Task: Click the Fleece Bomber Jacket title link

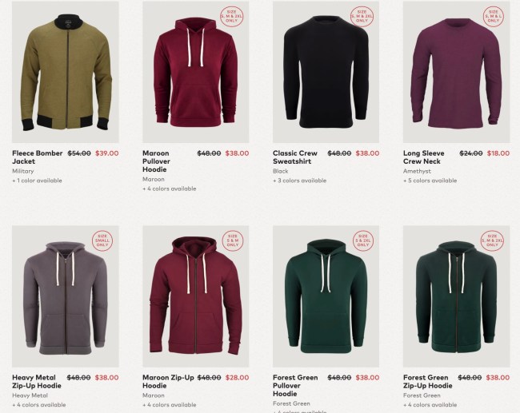Action: click(37, 157)
